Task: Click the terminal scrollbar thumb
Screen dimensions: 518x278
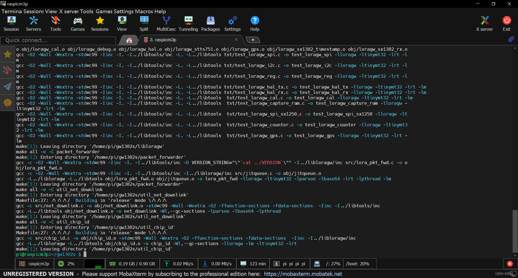Action: click(x=515, y=231)
